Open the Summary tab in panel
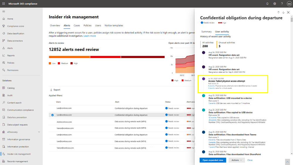 206,32
